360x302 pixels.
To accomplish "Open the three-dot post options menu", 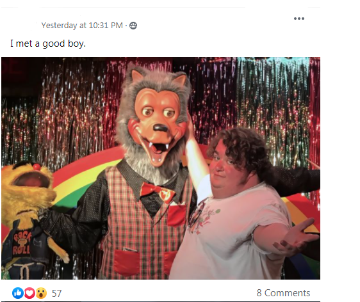I will [x=299, y=19].
